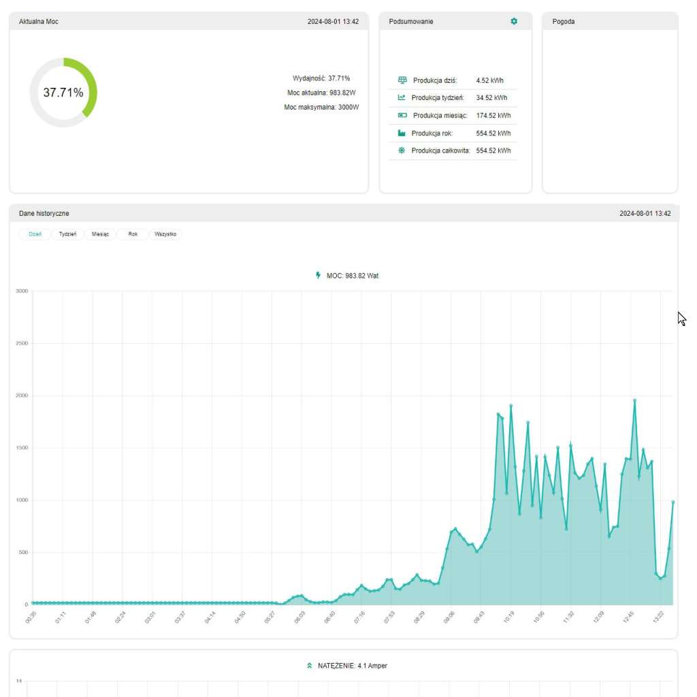This screenshot has height=697, width=697.
Task: Select the Dzień time range
Action: coord(35,234)
